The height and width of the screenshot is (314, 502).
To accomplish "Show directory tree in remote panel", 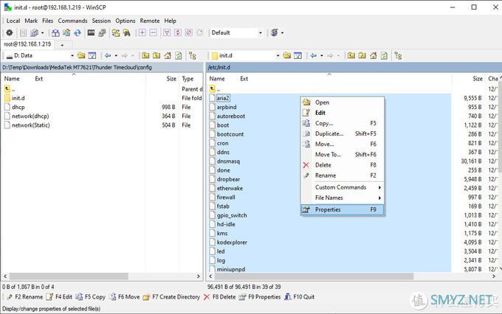I will click(398, 55).
